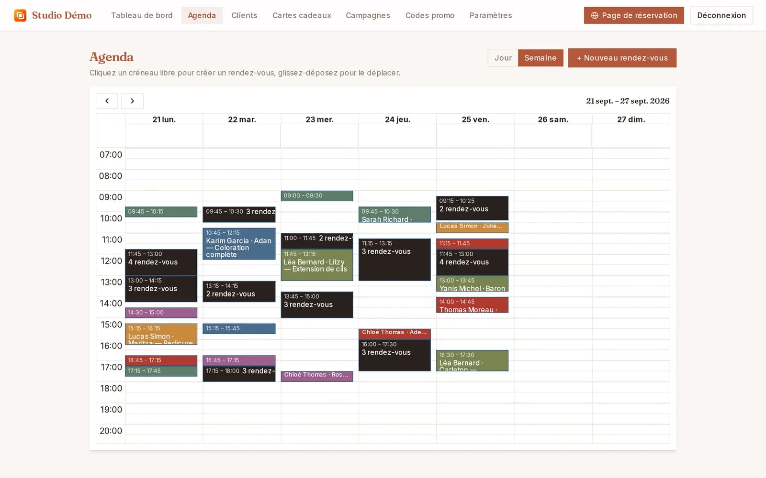Open Thursday 16:00 – 17:30 group of 3 rendez-vous

pos(394,355)
